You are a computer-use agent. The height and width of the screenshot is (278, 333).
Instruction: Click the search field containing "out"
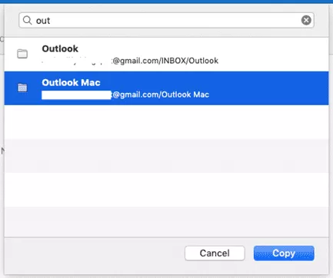(166, 20)
